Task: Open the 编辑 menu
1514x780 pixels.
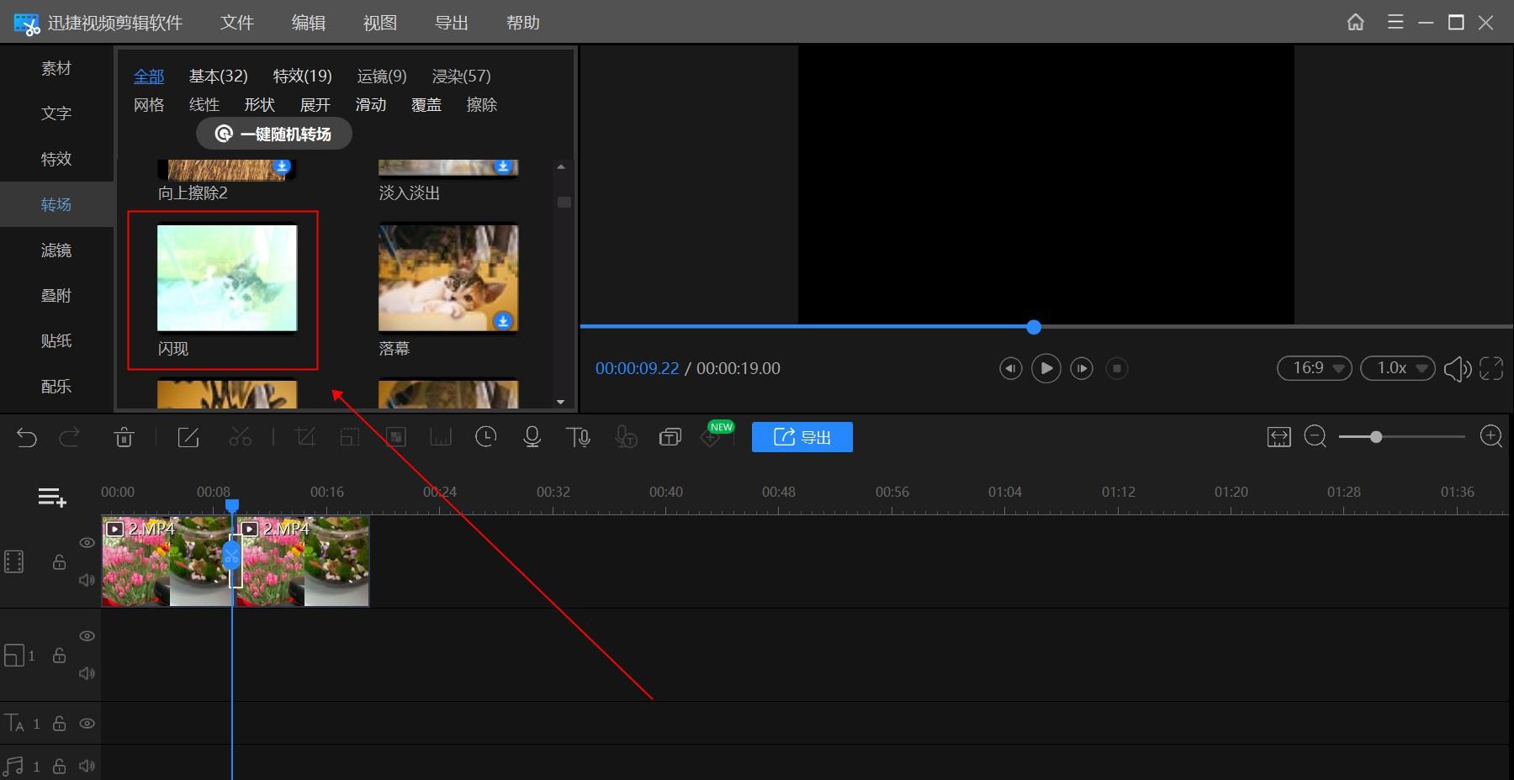Action: [308, 23]
